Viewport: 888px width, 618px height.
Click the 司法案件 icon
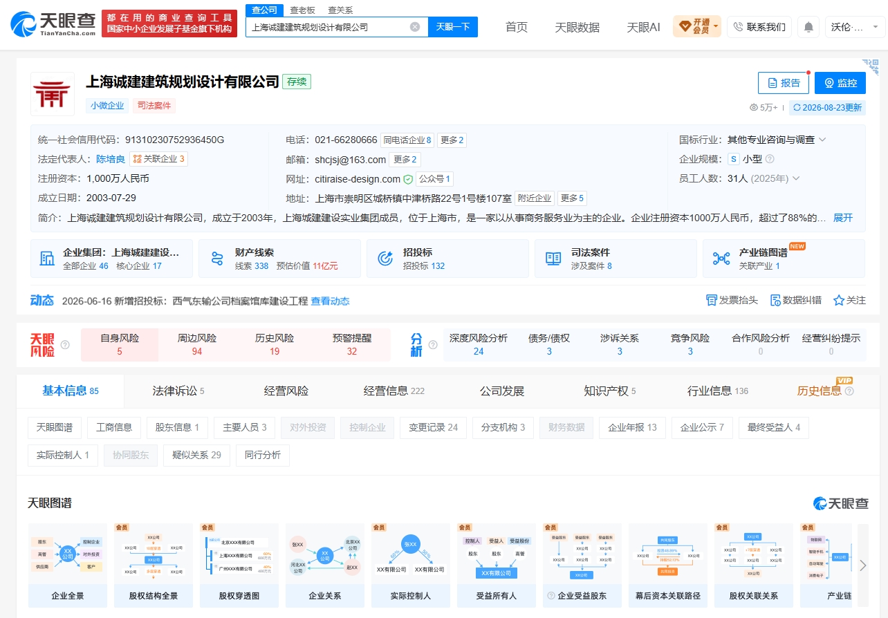tap(553, 259)
